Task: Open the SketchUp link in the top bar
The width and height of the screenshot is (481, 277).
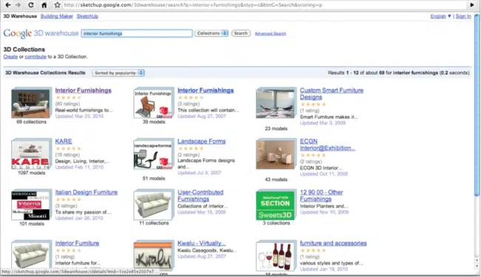Action: point(87,16)
